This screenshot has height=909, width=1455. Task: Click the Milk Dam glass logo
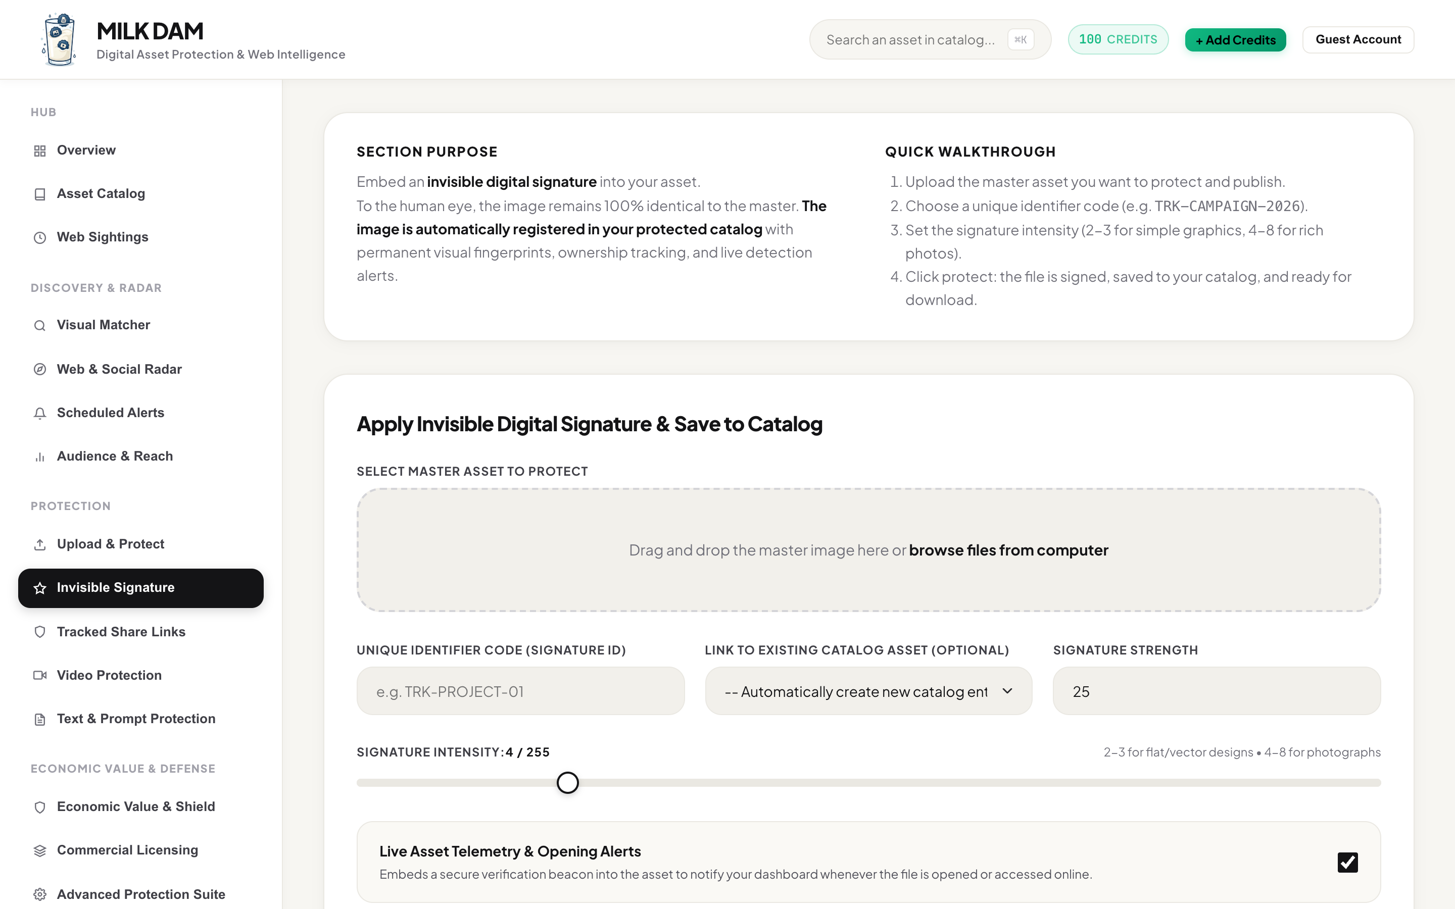tap(60, 40)
